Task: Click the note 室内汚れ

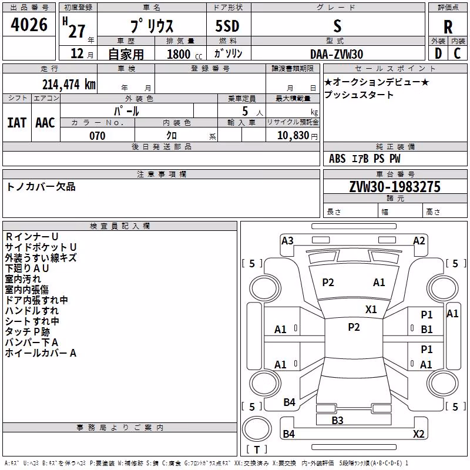Action: coord(23,279)
